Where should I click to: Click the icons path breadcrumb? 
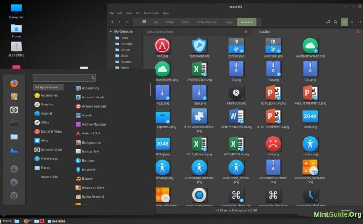[185, 22]
